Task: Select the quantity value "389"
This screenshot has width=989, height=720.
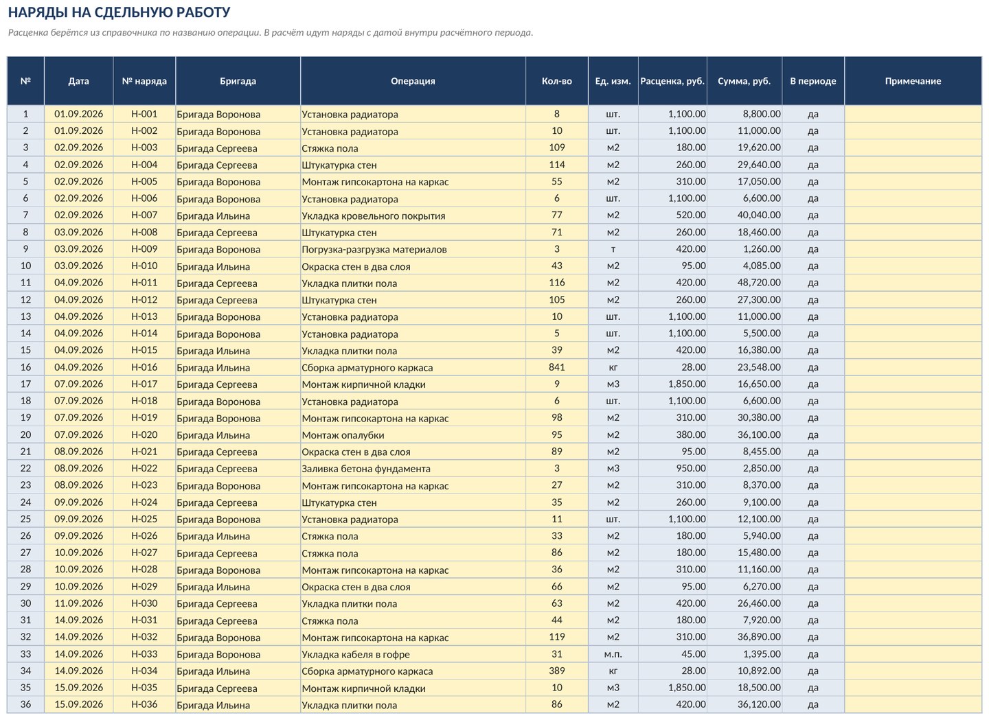Action: tap(556, 671)
